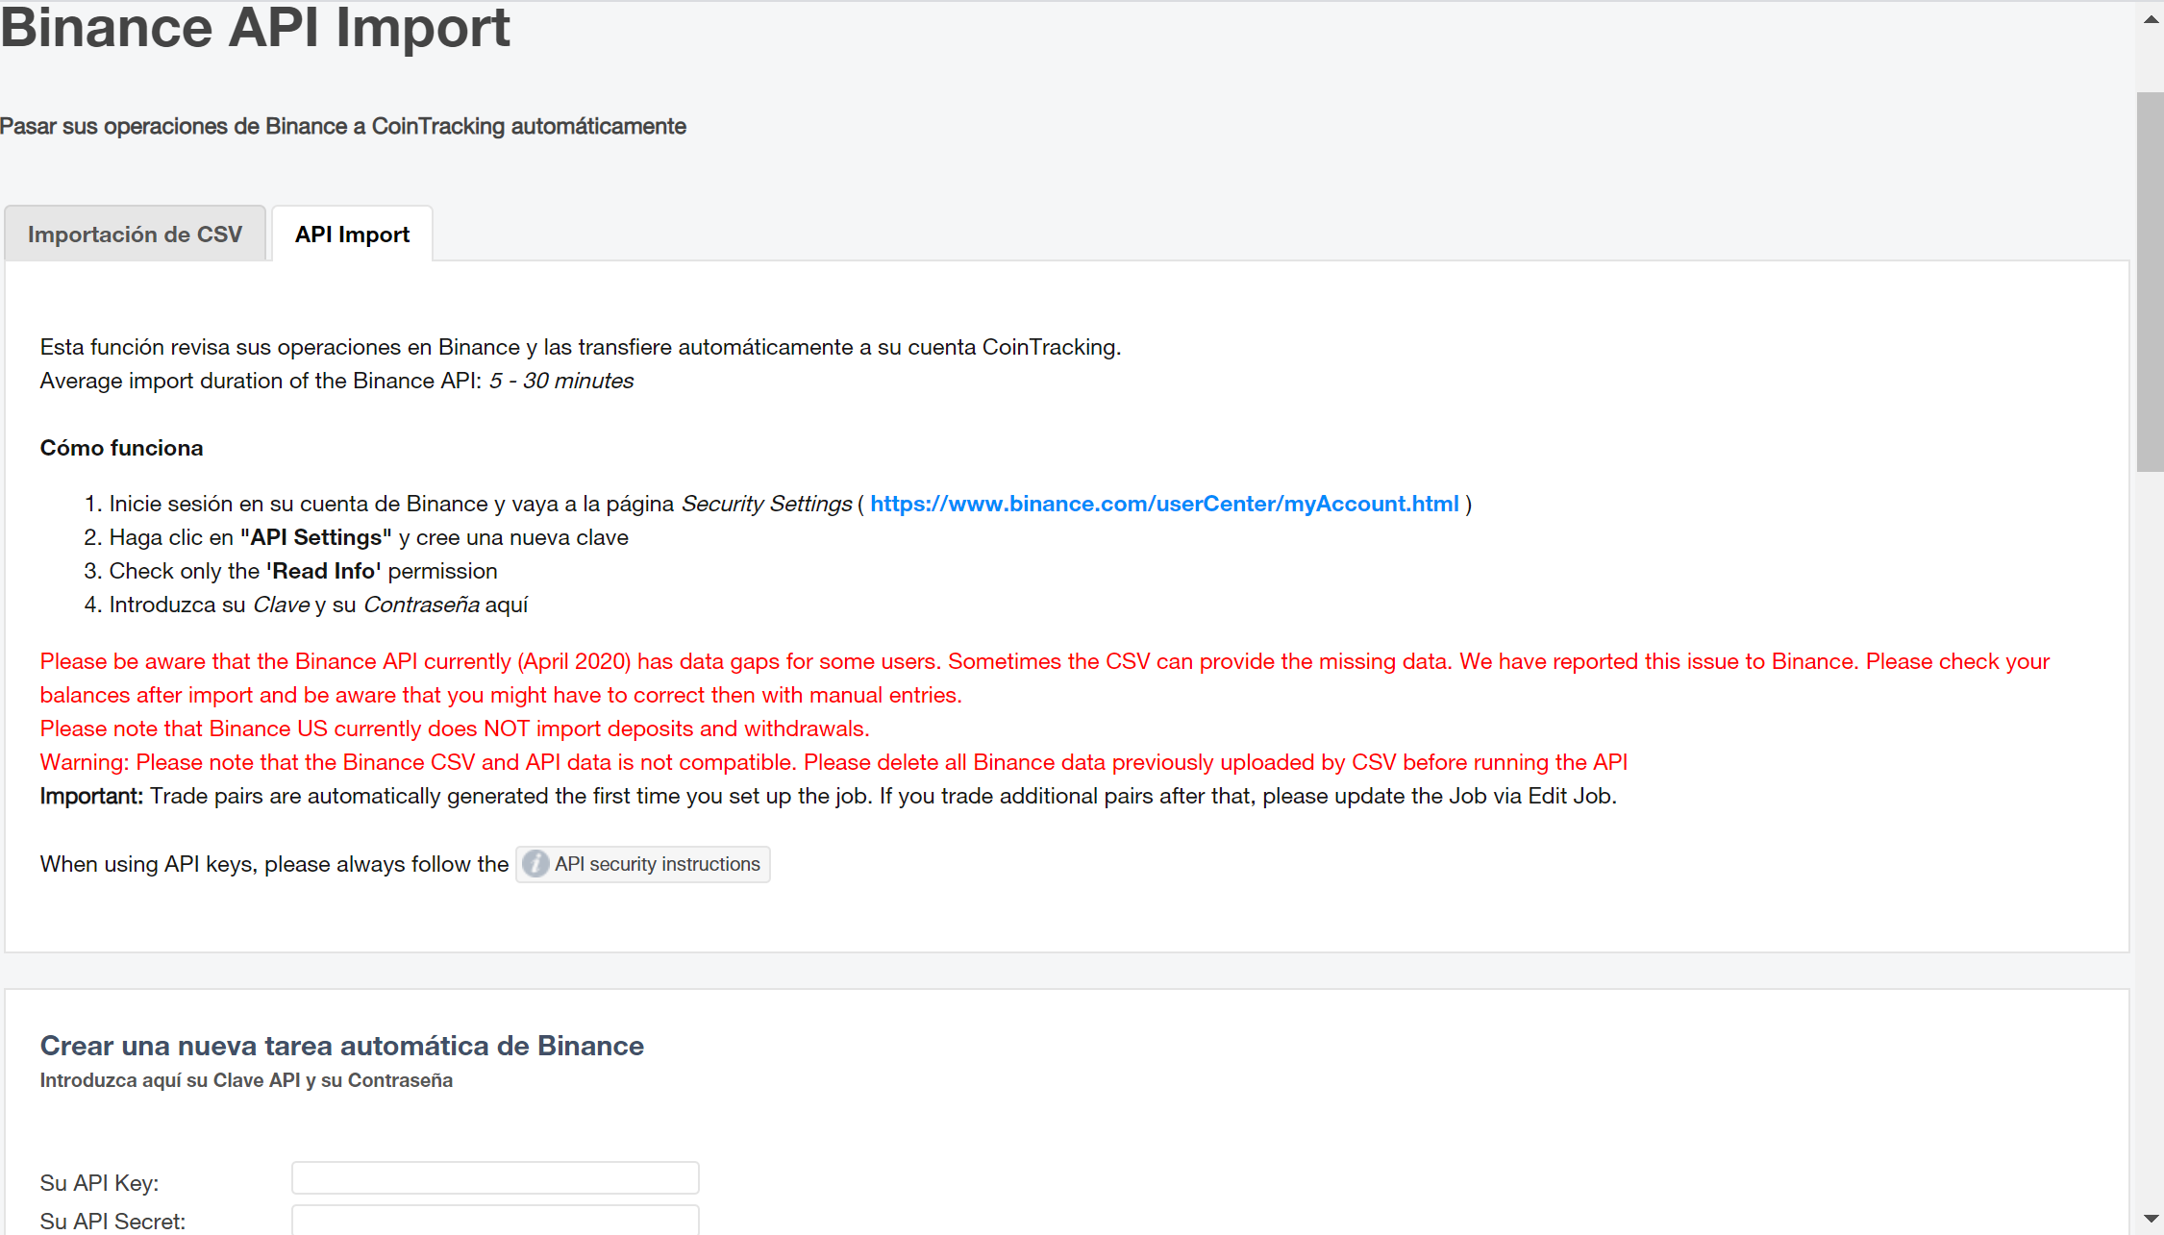Click the vertical scrollbar thumb
Image resolution: width=2164 pixels, height=1235 pixels.
click(x=2151, y=283)
